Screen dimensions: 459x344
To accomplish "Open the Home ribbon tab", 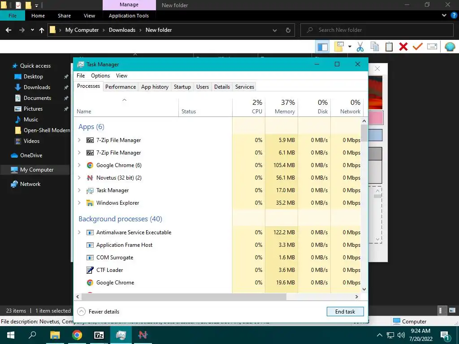I will tap(38, 16).
